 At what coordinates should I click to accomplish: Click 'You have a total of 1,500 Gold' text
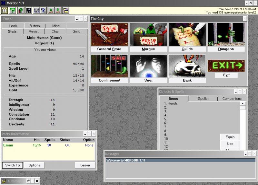pyautogui.click(x=238, y=9)
